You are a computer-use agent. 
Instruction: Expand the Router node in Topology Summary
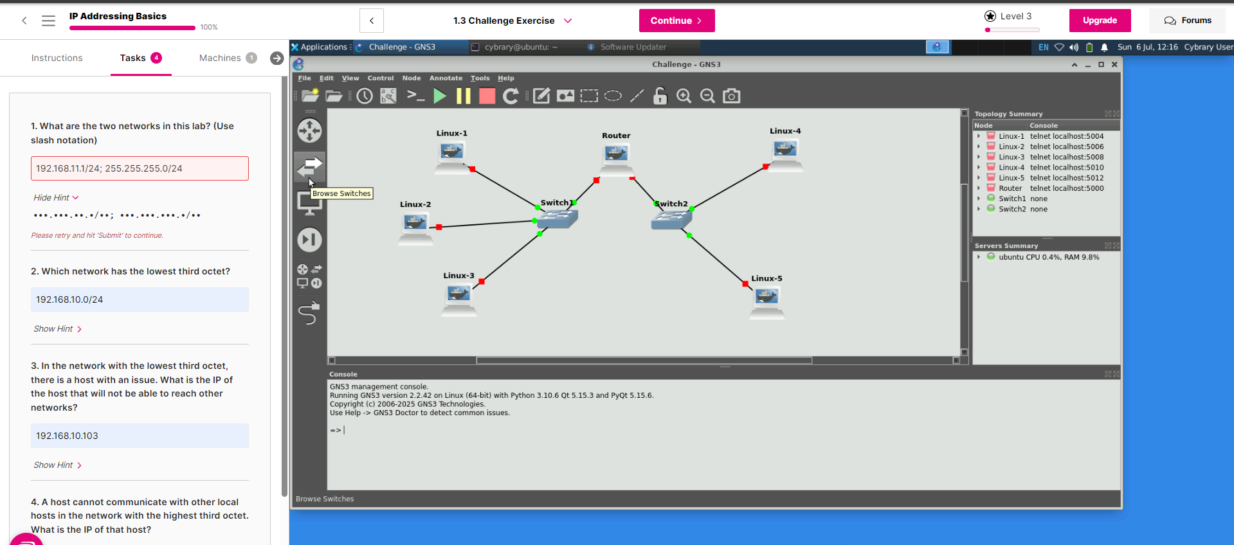point(979,188)
